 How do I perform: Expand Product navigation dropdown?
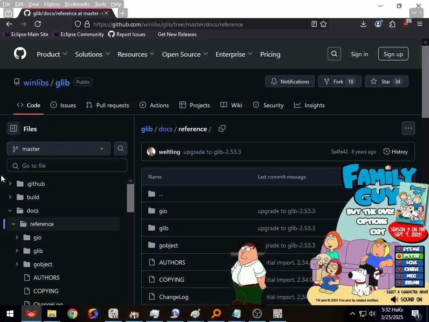[52, 54]
